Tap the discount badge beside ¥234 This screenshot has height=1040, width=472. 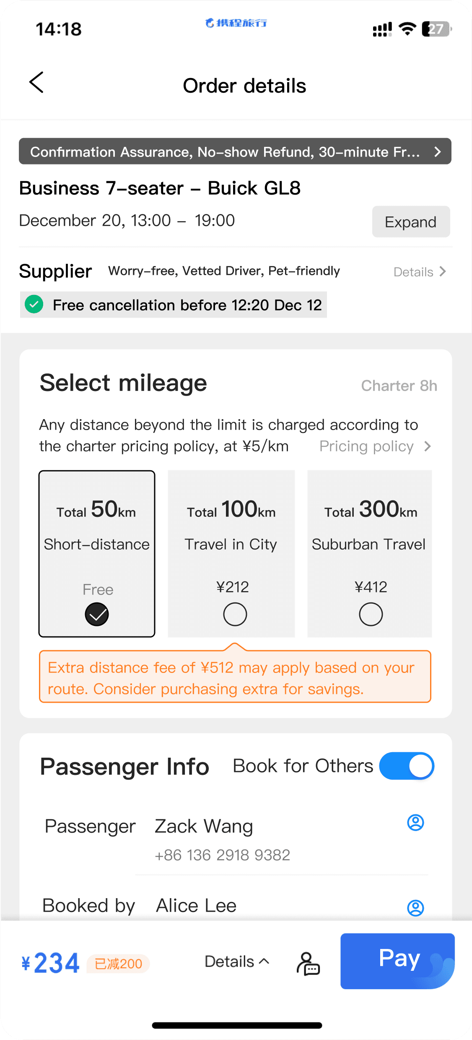[118, 964]
